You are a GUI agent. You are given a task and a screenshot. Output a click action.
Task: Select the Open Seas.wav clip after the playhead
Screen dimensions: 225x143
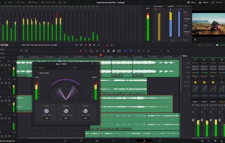pyautogui.click(x=122, y=68)
